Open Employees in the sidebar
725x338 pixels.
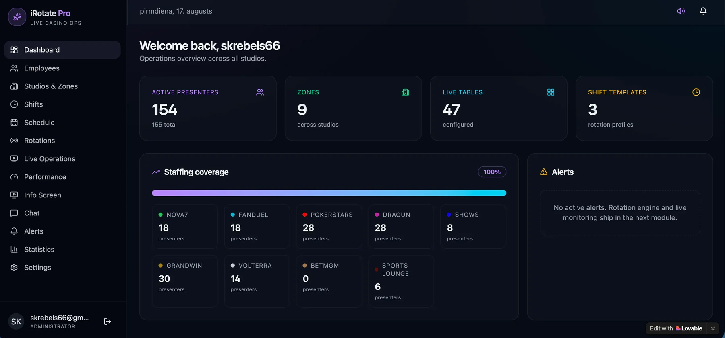coord(62,68)
